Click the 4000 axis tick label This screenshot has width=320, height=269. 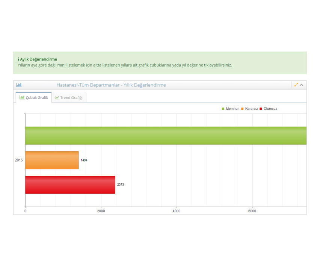click(176, 211)
